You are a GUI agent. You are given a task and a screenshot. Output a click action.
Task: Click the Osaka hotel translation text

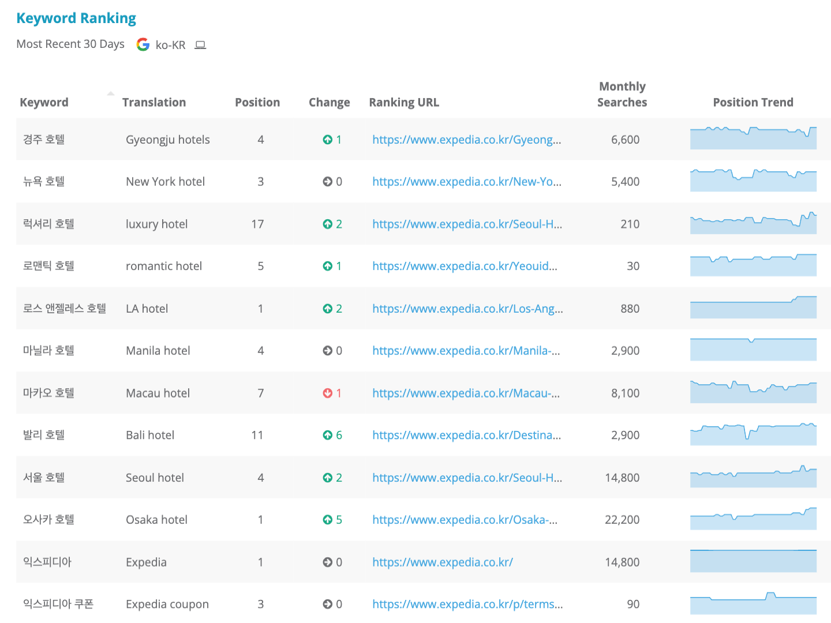coord(156,520)
